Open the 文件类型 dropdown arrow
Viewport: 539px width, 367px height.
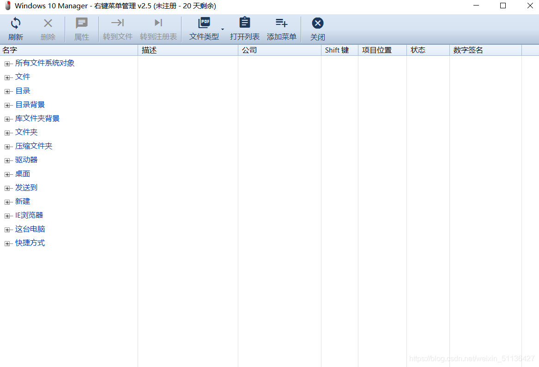point(223,29)
